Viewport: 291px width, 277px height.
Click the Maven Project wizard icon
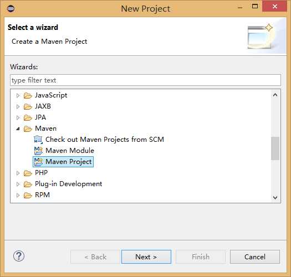coord(38,162)
